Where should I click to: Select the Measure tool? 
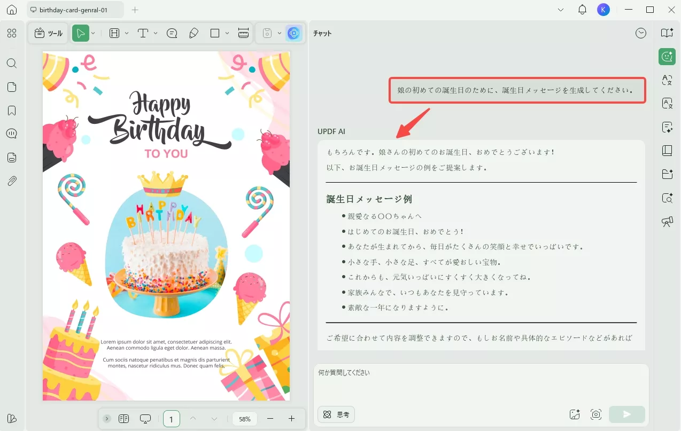(243, 33)
